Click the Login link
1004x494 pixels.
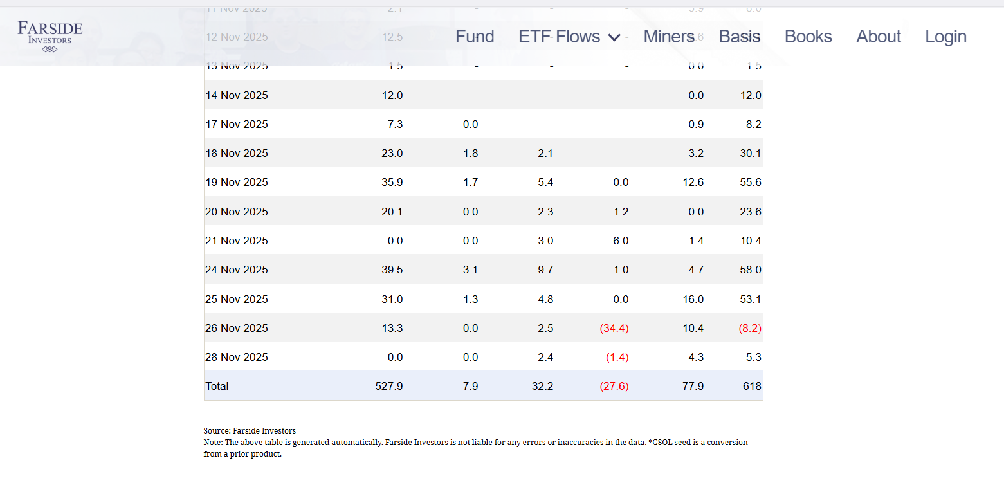[x=945, y=37]
